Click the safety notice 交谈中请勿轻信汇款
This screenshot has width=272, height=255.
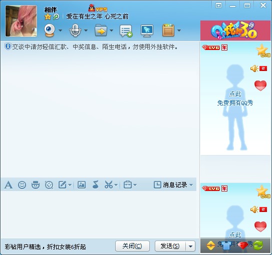point(95,46)
